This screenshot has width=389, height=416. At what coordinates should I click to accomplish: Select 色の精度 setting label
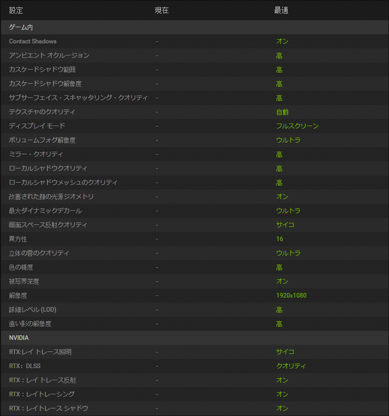21,267
